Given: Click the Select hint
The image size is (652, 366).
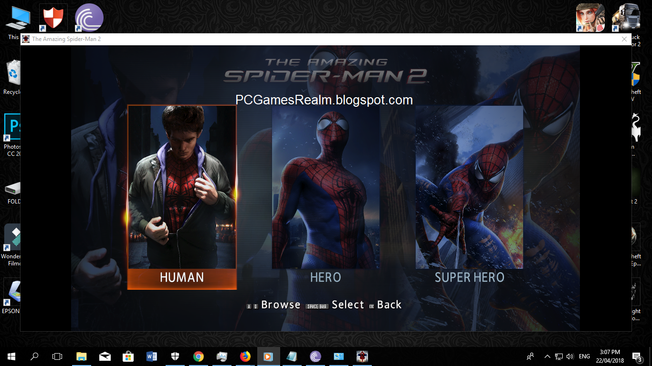Looking at the screenshot, I should point(348,305).
